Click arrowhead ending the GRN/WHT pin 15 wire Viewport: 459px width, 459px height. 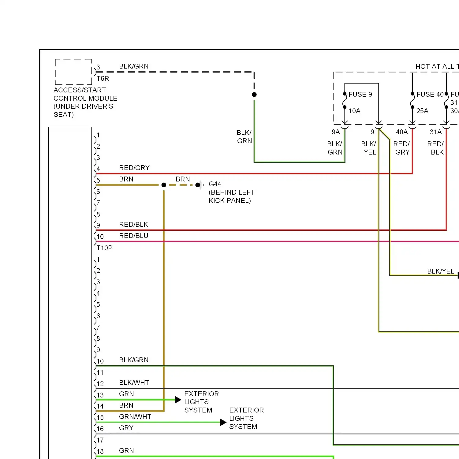coord(223,422)
